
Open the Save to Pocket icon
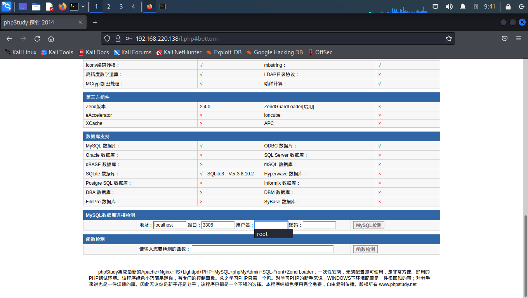point(505,38)
